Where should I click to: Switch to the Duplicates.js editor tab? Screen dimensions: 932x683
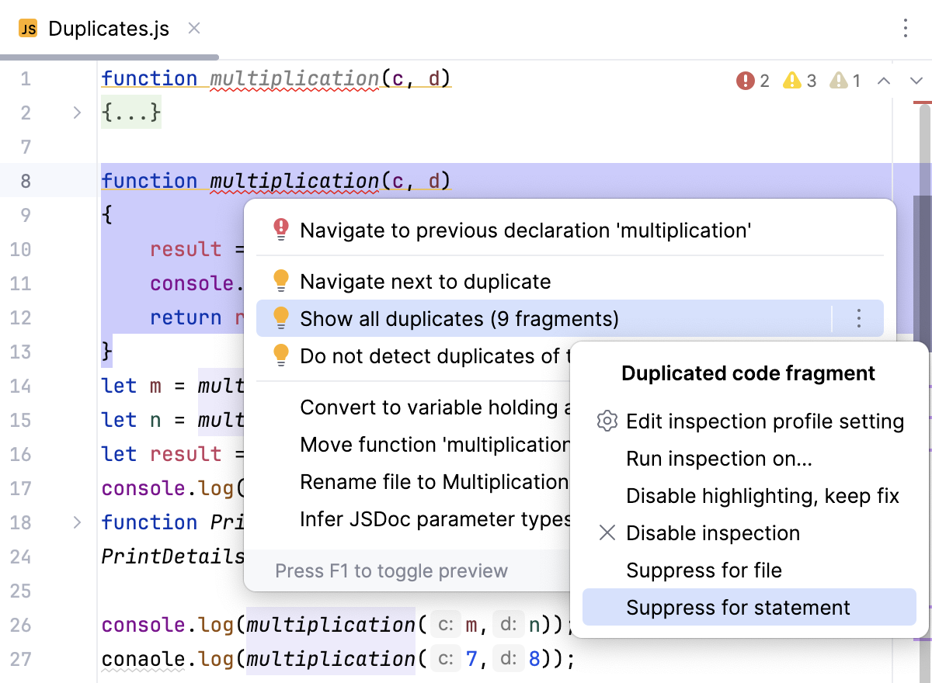click(108, 29)
